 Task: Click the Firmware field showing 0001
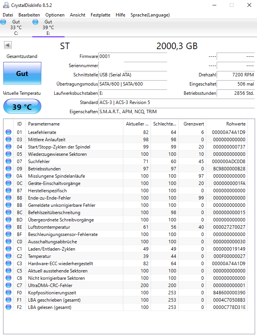pyautogui.click(x=133, y=56)
